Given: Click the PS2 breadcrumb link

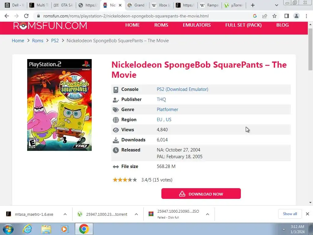Looking at the screenshot, I should [x=55, y=41].
